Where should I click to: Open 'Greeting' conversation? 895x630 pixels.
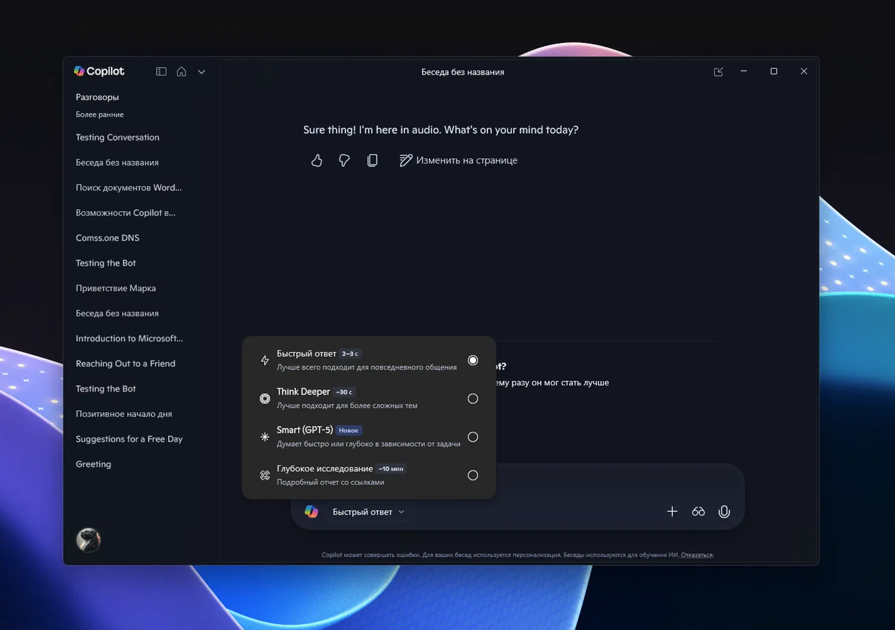click(93, 464)
